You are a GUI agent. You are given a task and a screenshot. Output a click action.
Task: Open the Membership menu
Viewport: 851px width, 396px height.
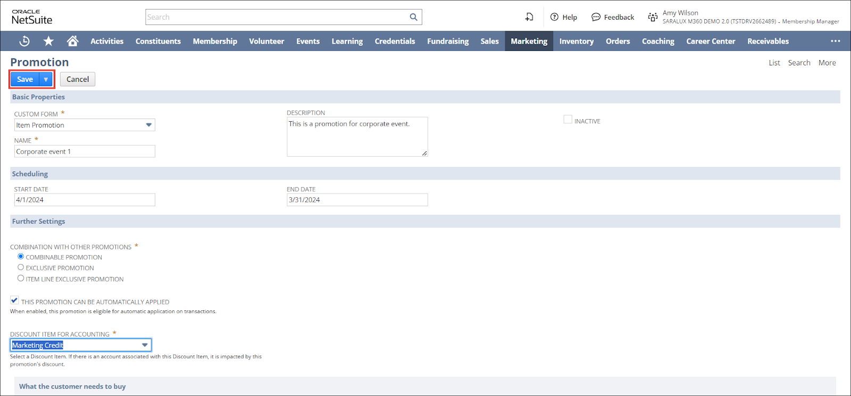(215, 41)
